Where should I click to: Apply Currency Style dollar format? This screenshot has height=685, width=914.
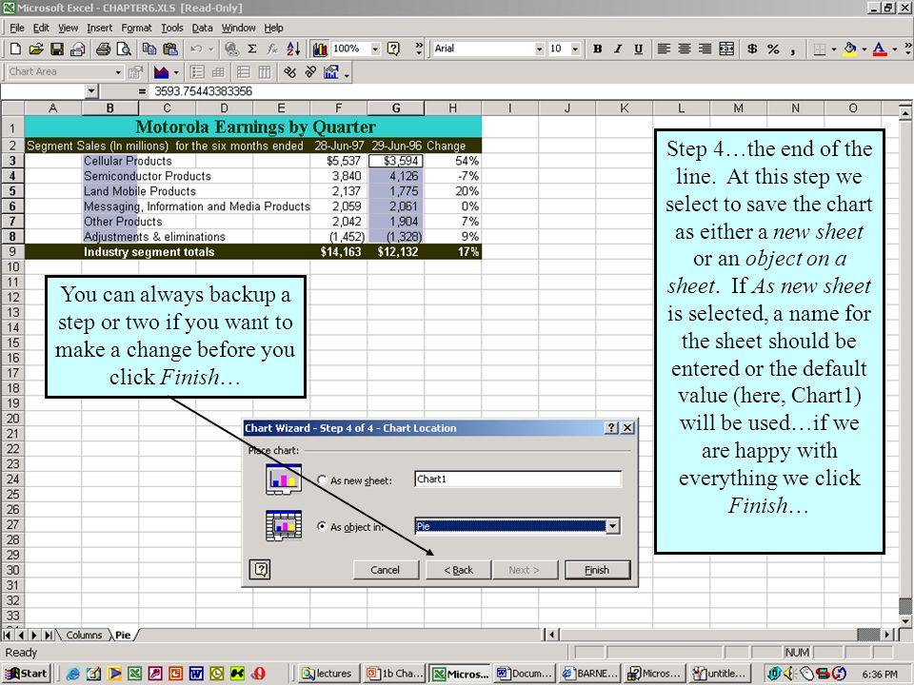pos(752,49)
